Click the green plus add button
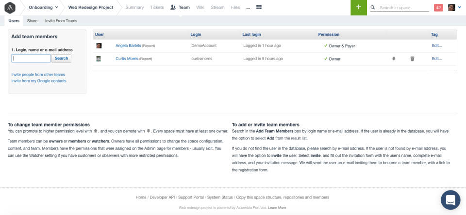 point(358,7)
